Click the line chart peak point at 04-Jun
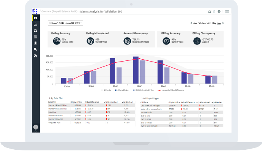Screen dimensions: 262x152 139,59
